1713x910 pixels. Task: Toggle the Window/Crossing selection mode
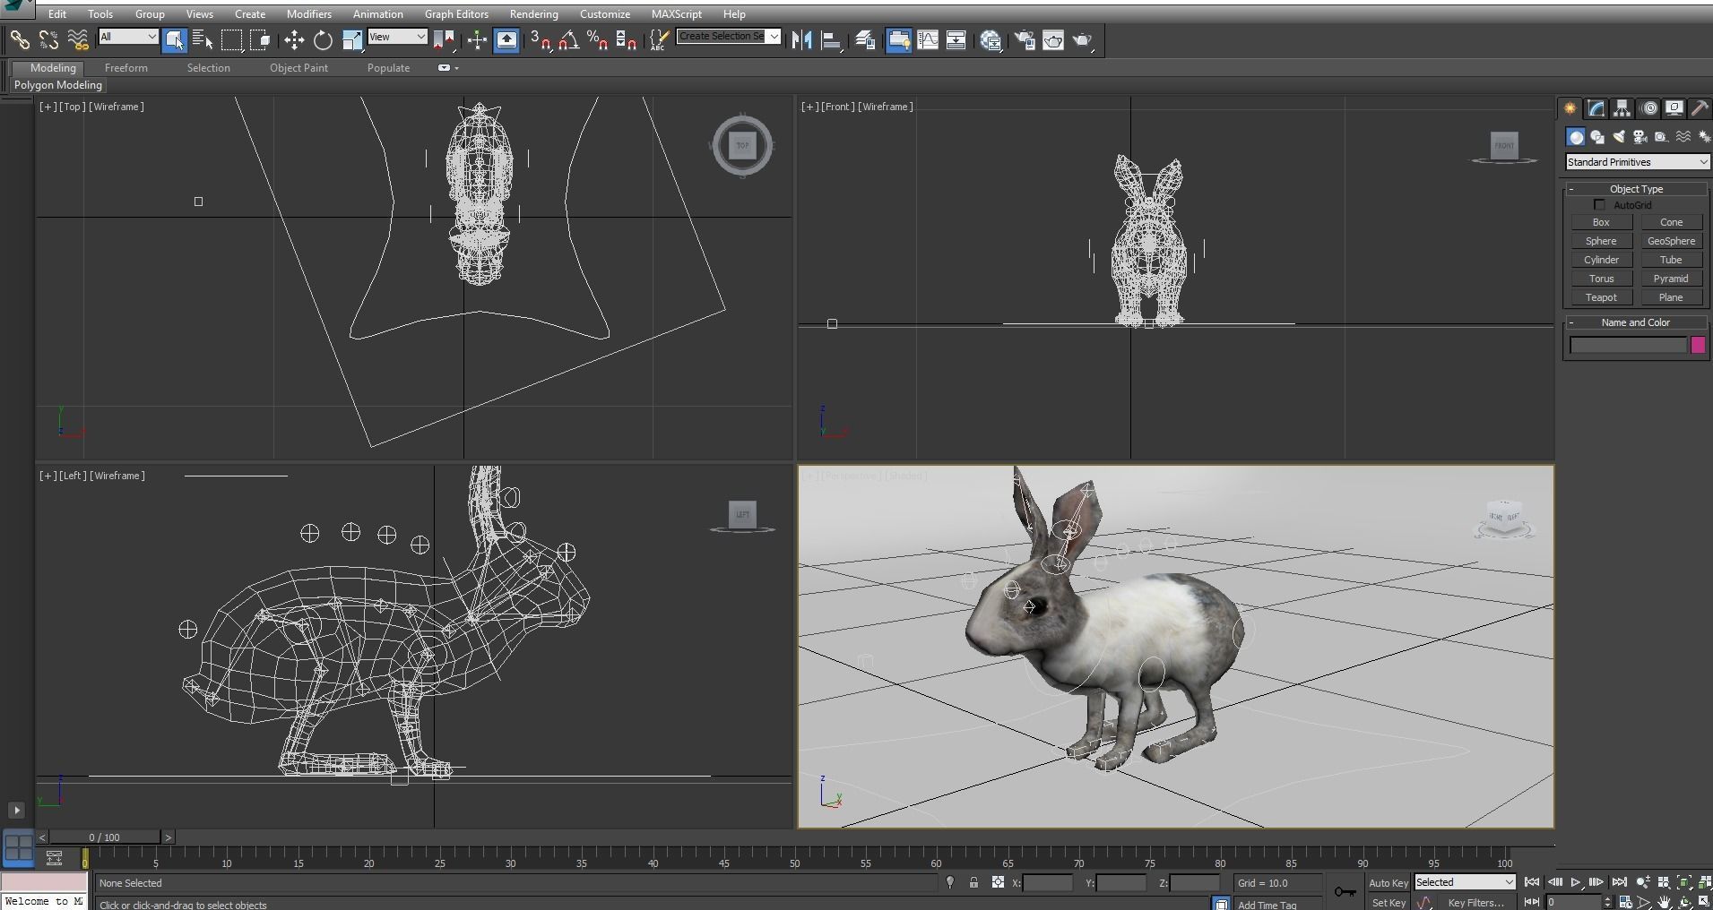point(261,39)
